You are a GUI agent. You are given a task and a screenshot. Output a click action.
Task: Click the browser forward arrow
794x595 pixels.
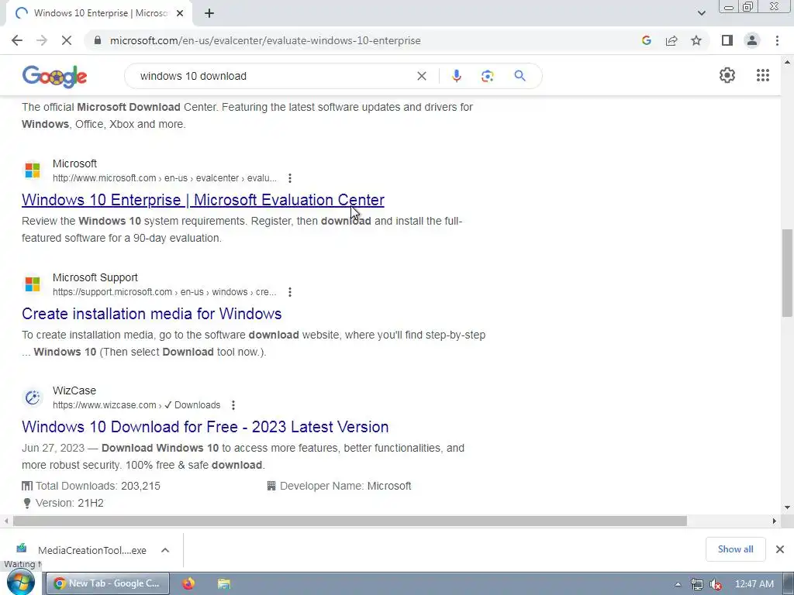[x=42, y=40]
